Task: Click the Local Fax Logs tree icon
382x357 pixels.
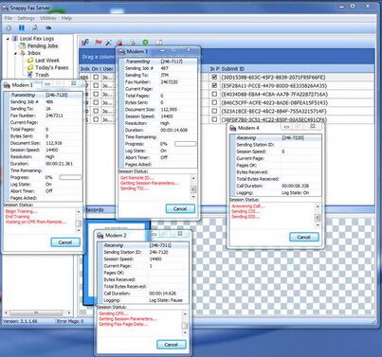Action: (15, 39)
